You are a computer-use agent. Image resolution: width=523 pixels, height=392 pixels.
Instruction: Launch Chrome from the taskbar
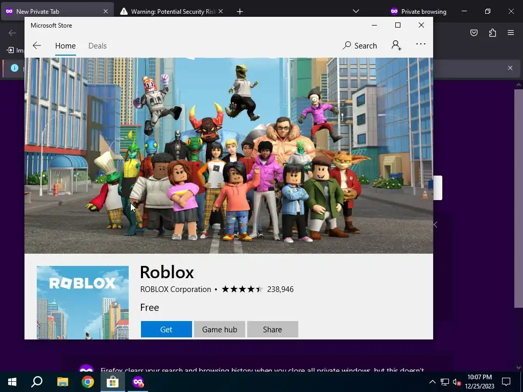(x=88, y=382)
